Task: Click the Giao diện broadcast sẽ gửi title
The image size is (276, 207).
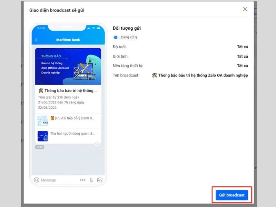Action: (x=57, y=10)
